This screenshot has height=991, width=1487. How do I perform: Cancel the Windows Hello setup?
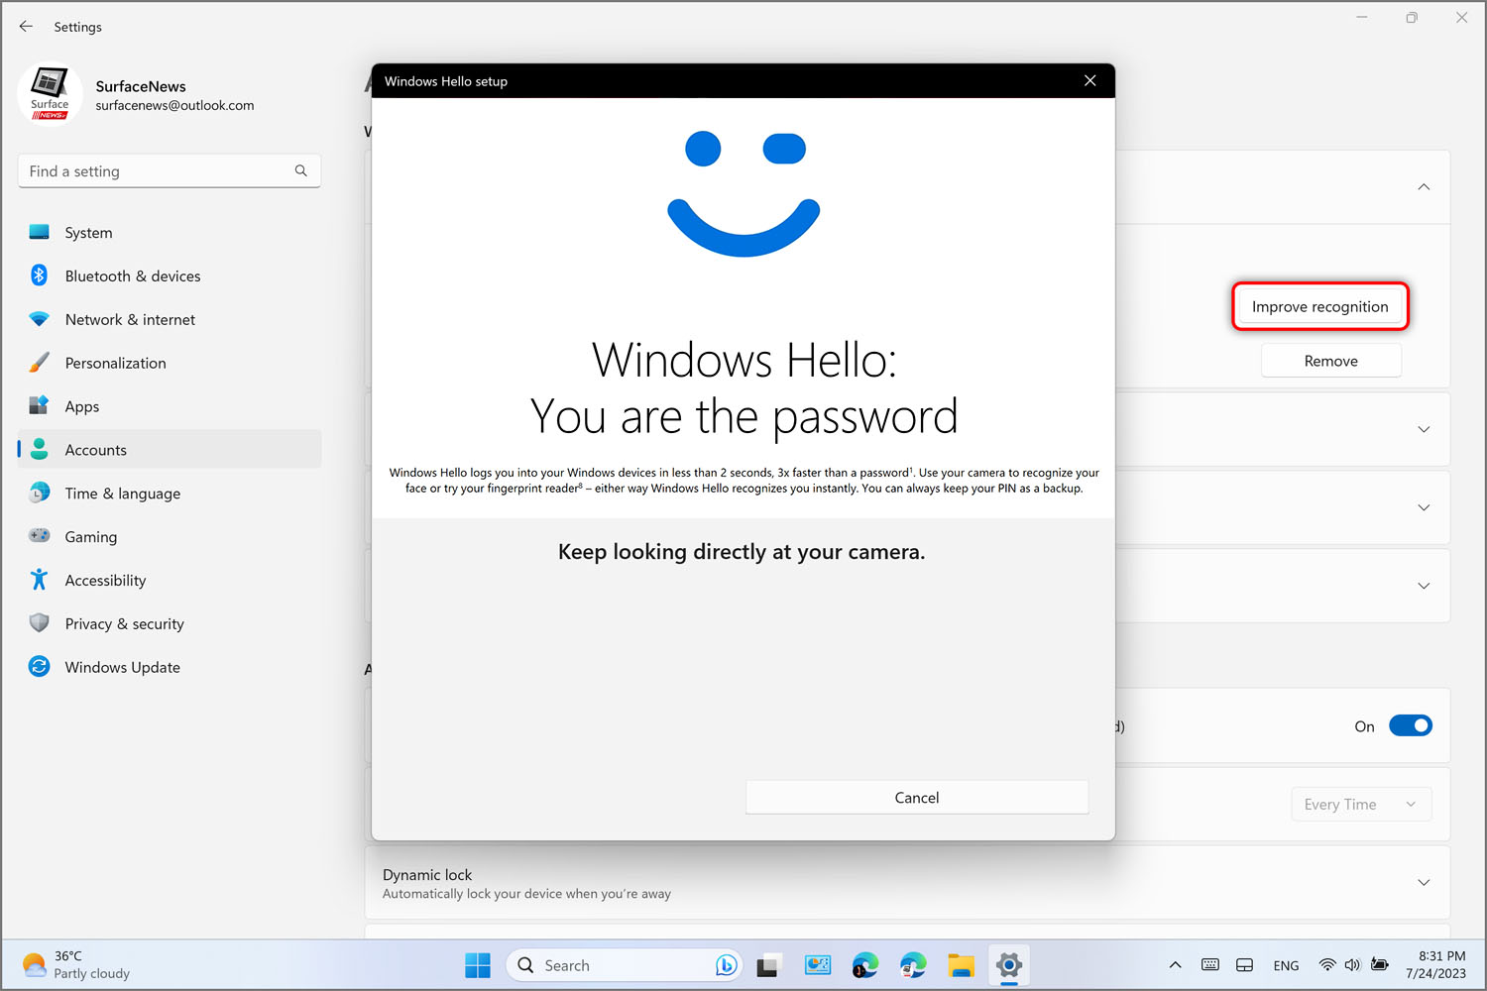point(916,798)
